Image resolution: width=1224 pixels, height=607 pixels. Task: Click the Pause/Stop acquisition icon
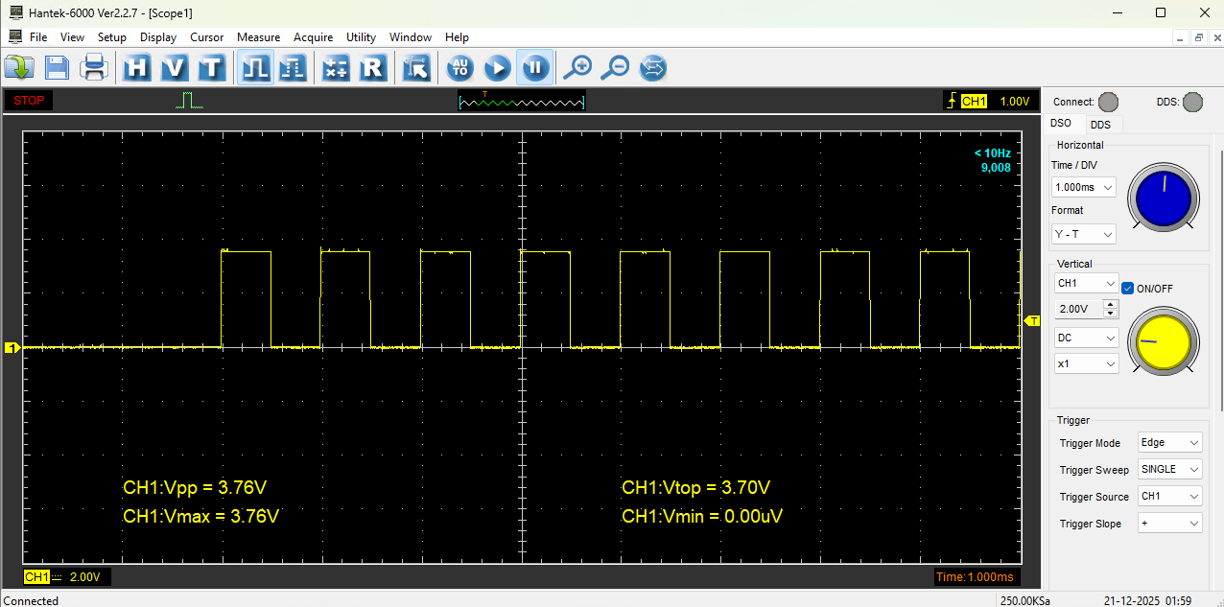point(535,68)
